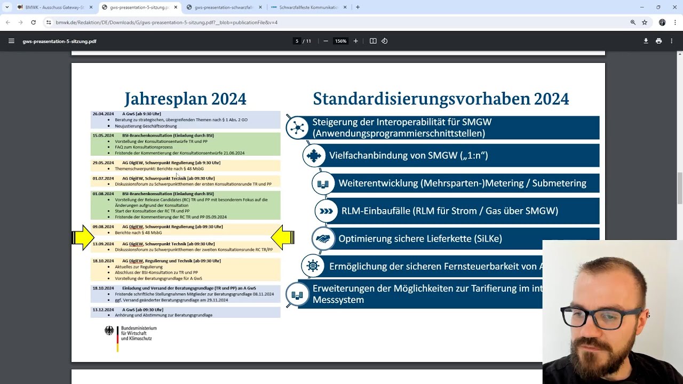The width and height of the screenshot is (683, 384).
Task: Go back to previous page in browser
Action: [x=7, y=22]
